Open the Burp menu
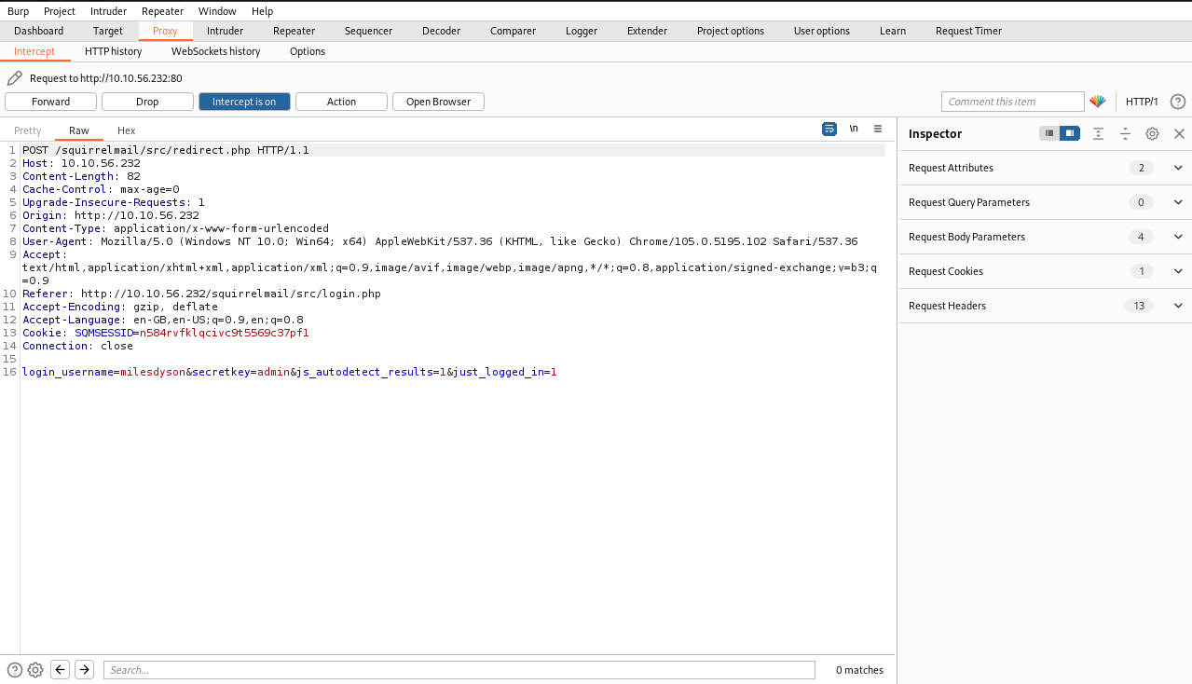The image size is (1192, 684). point(19,11)
